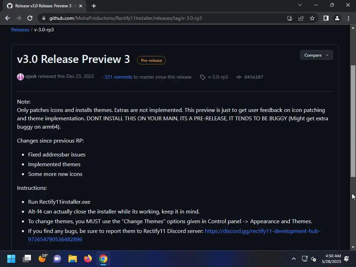The height and width of the screenshot is (267, 356).
Task: Open Task View on the taskbar
Action: (x=26, y=259)
